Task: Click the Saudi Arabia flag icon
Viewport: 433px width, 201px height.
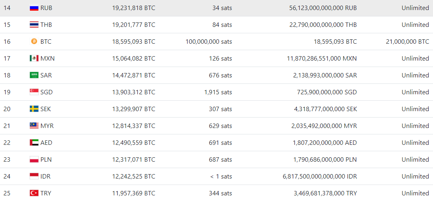Action: pos(34,75)
